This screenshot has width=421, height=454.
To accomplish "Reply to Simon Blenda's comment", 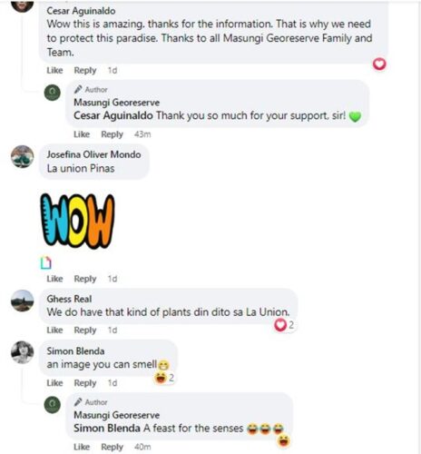I will coord(85,383).
